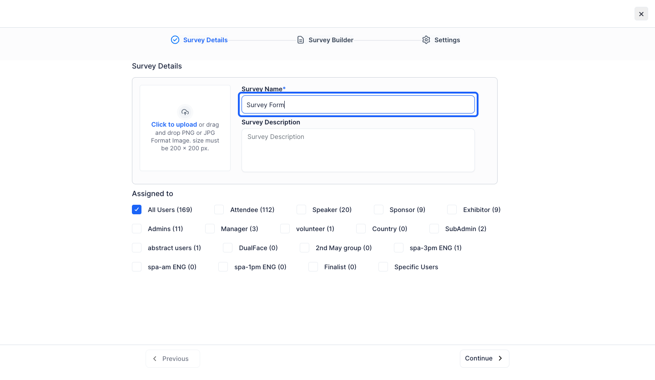Check the 2nd May group (0) checkbox
655x380 pixels.
click(x=304, y=248)
